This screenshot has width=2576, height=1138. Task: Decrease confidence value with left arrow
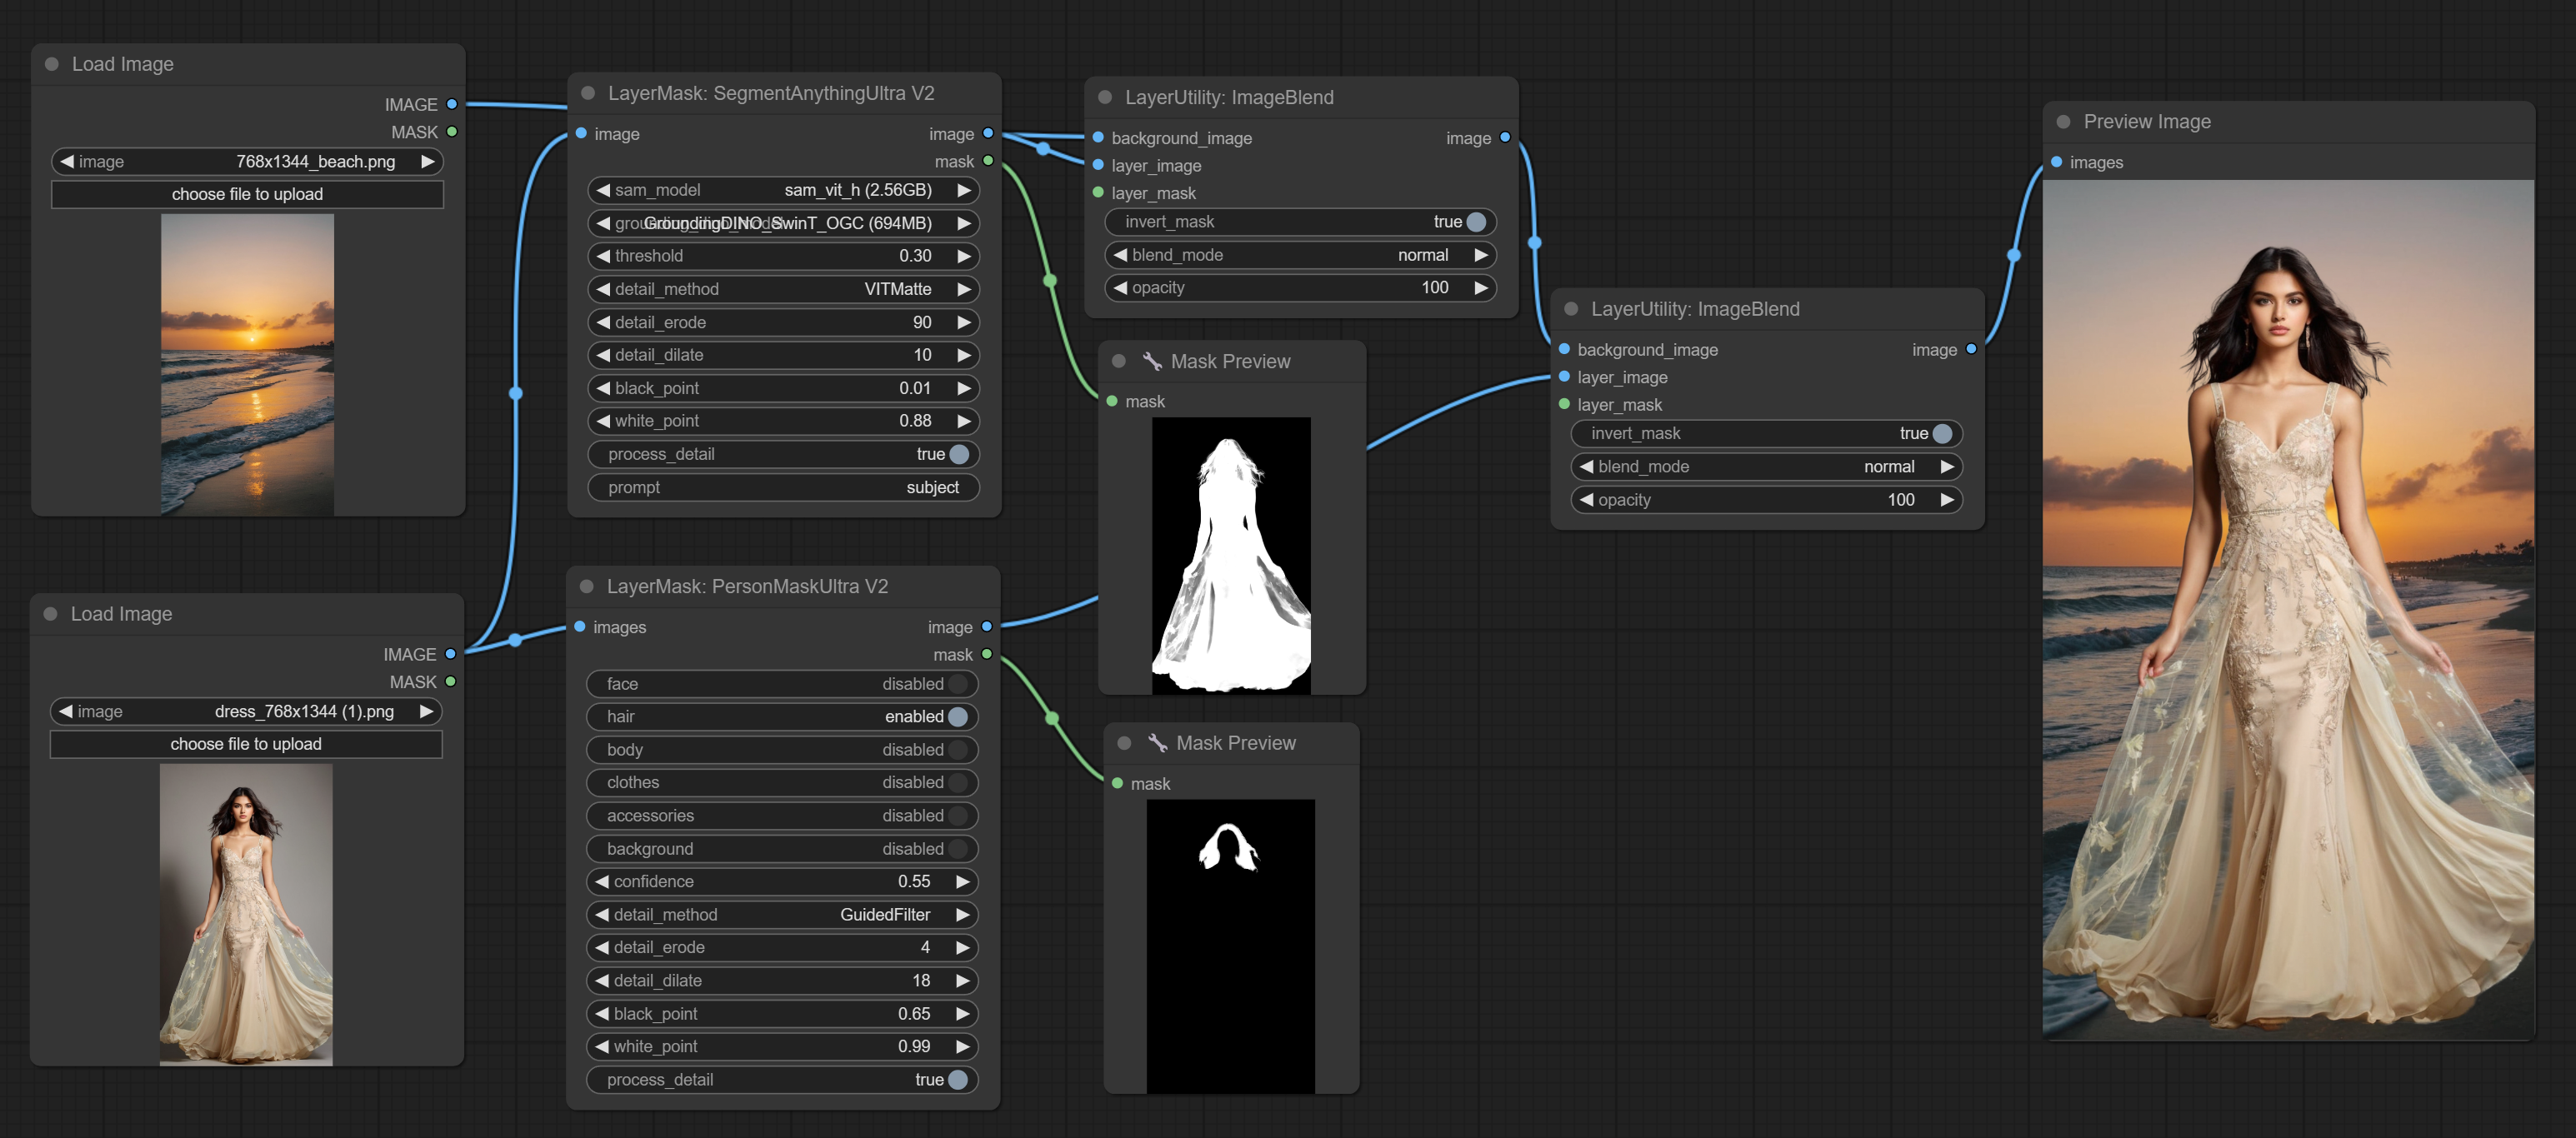(x=602, y=882)
